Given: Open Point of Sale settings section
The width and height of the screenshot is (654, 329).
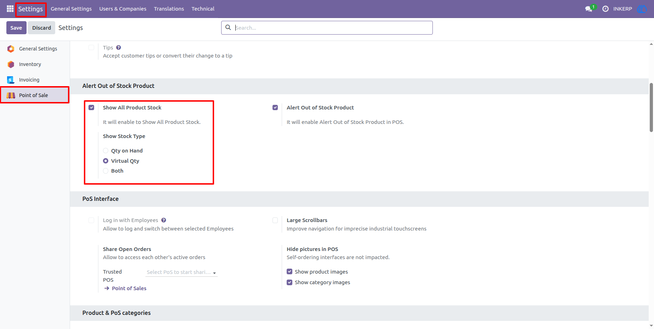Looking at the screenshot, I should pos(35,95).
